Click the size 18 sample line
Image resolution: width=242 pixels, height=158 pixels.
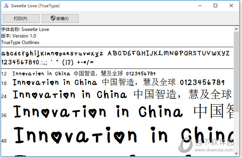click(x=119, y=82)
